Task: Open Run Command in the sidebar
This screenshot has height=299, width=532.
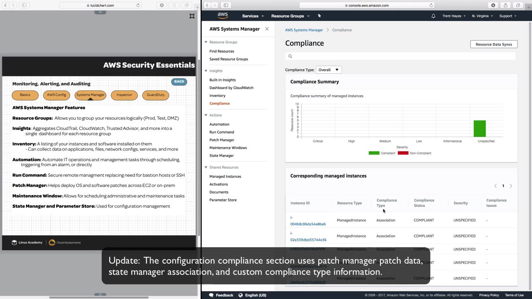Action: [222, 132]
